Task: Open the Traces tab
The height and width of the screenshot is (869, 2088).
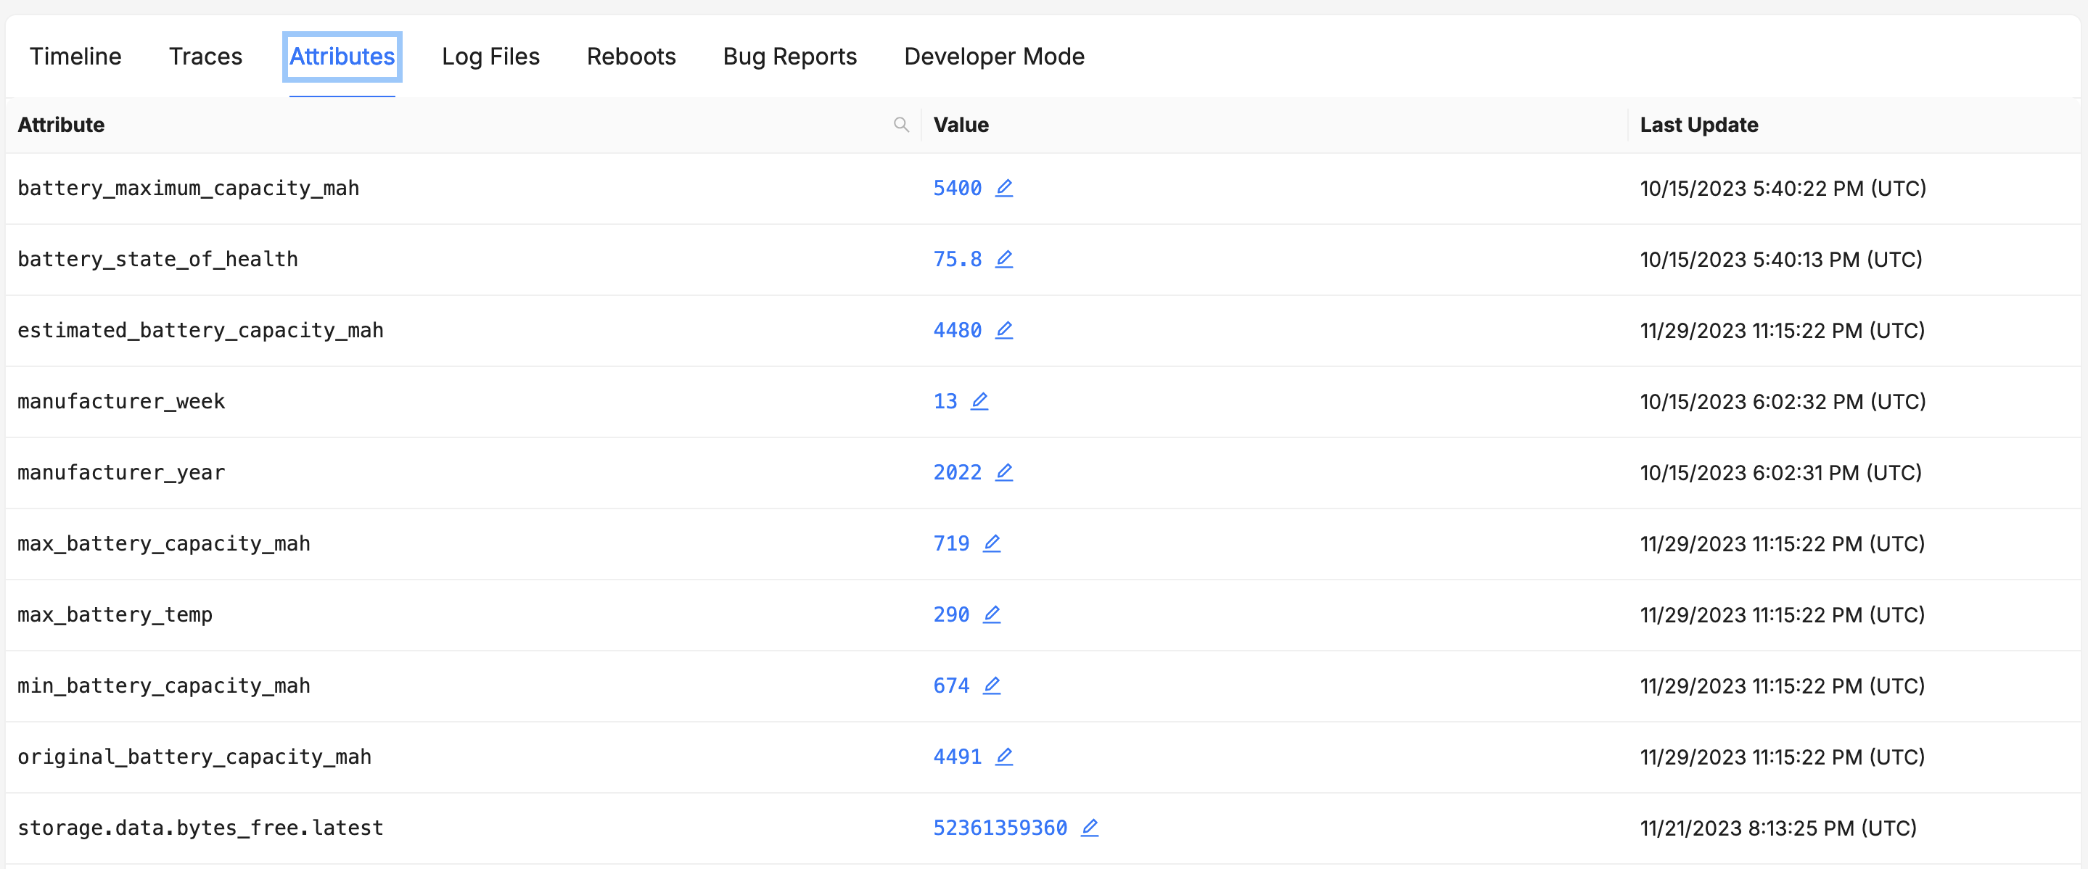Action: tap(205, 57)
